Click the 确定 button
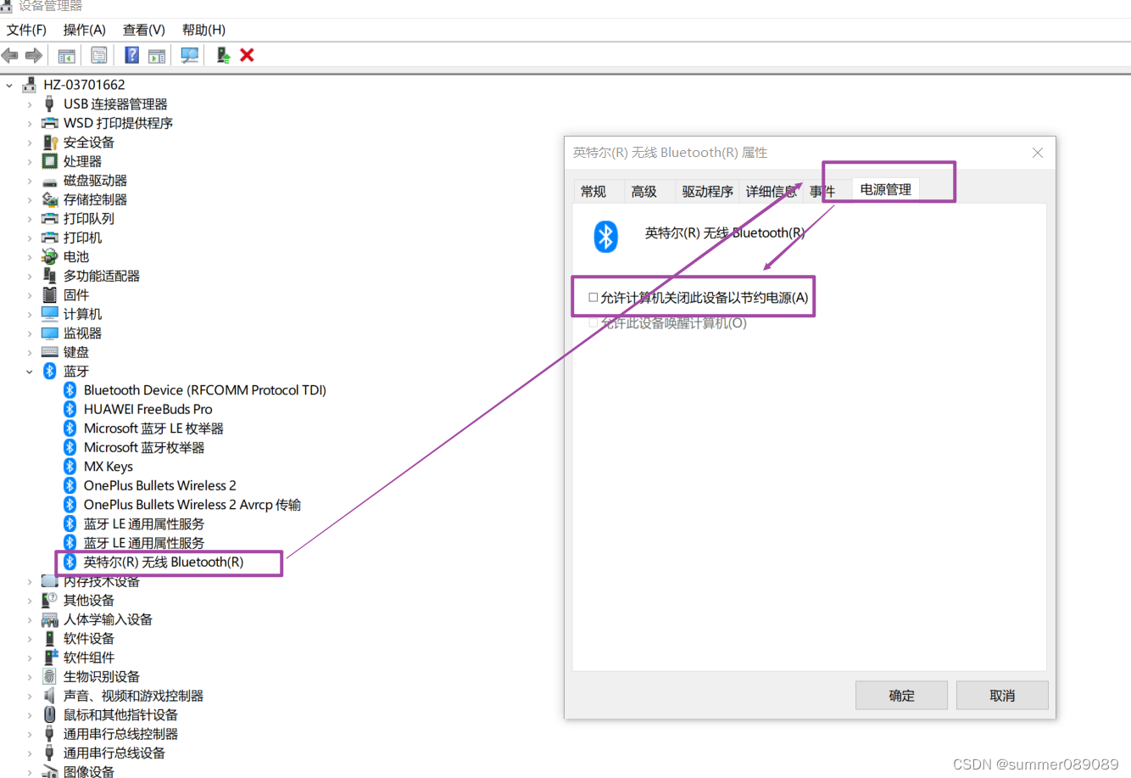Image resolution: width=1131 pixels, height=778 pixels. (x=901, y=696)
